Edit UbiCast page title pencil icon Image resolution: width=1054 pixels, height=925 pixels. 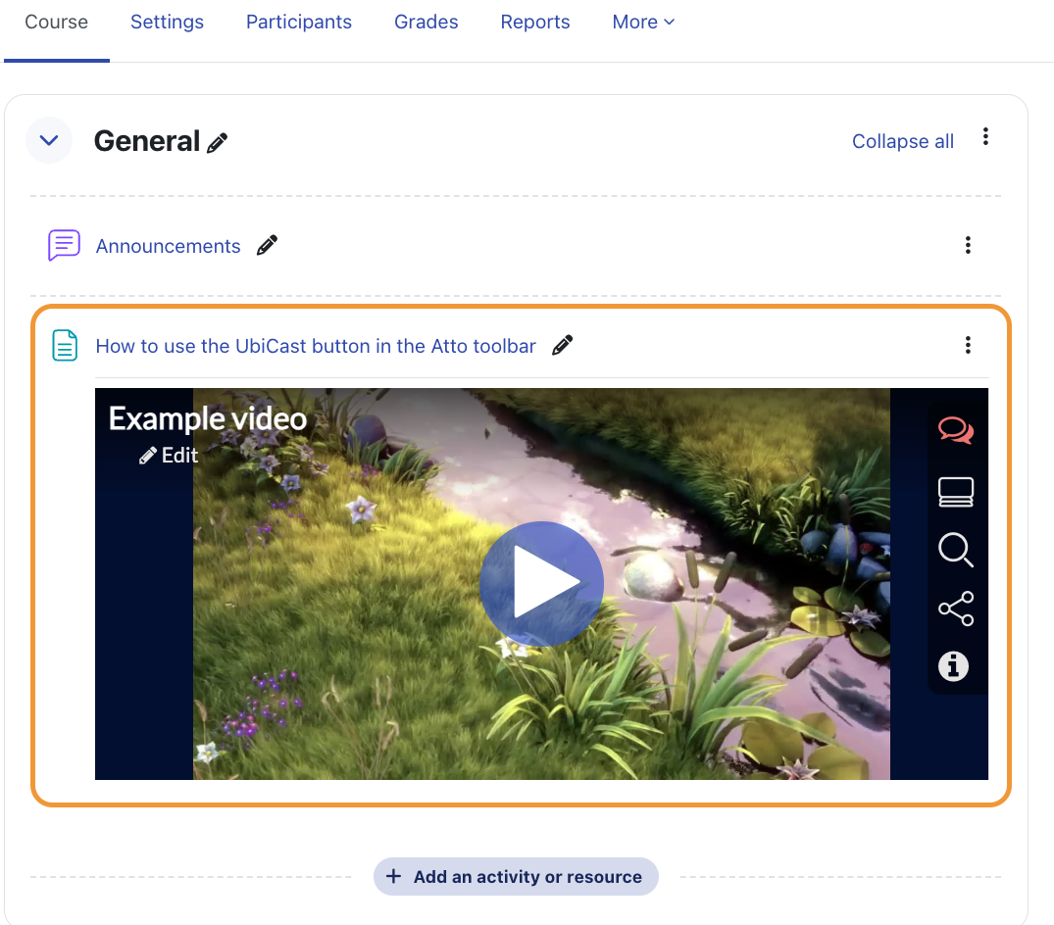point(562,345)
